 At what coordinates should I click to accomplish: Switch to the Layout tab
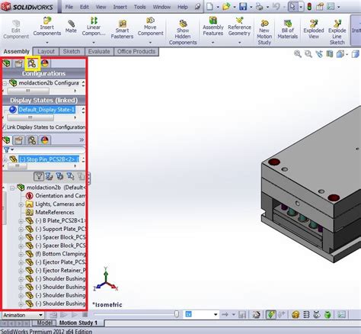[x=46, y=52]
